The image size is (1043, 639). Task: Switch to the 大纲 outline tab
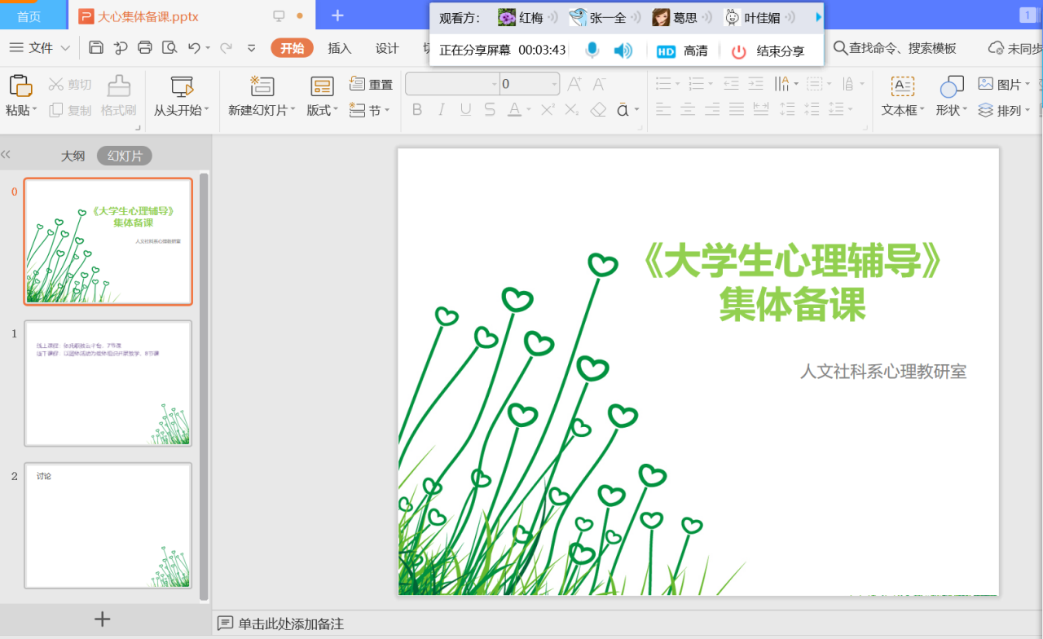click(73, 156)
